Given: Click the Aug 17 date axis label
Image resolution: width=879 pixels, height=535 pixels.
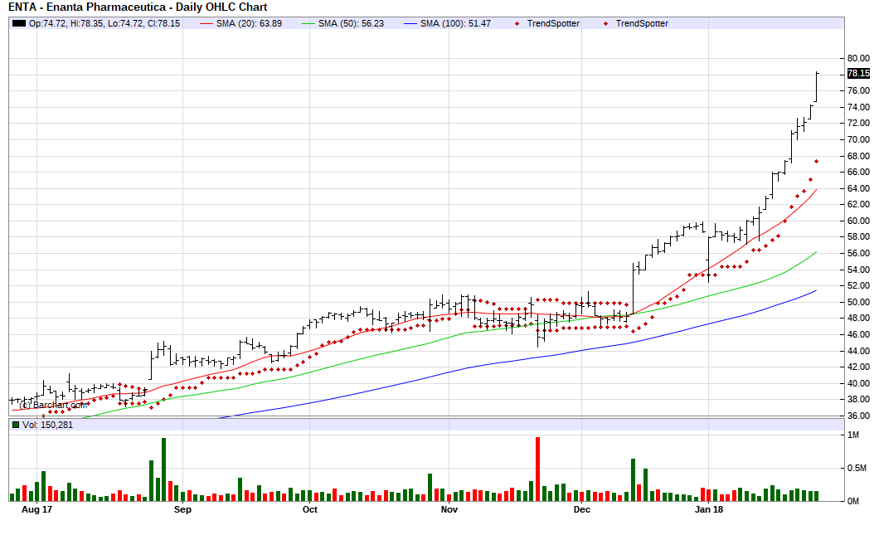Looking at the screenshot, I should click(x=37, y=510).
